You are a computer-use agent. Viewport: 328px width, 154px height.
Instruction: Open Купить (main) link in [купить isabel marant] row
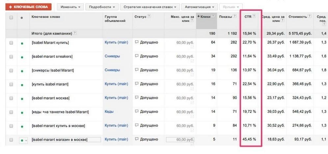[x=116, y=84]
